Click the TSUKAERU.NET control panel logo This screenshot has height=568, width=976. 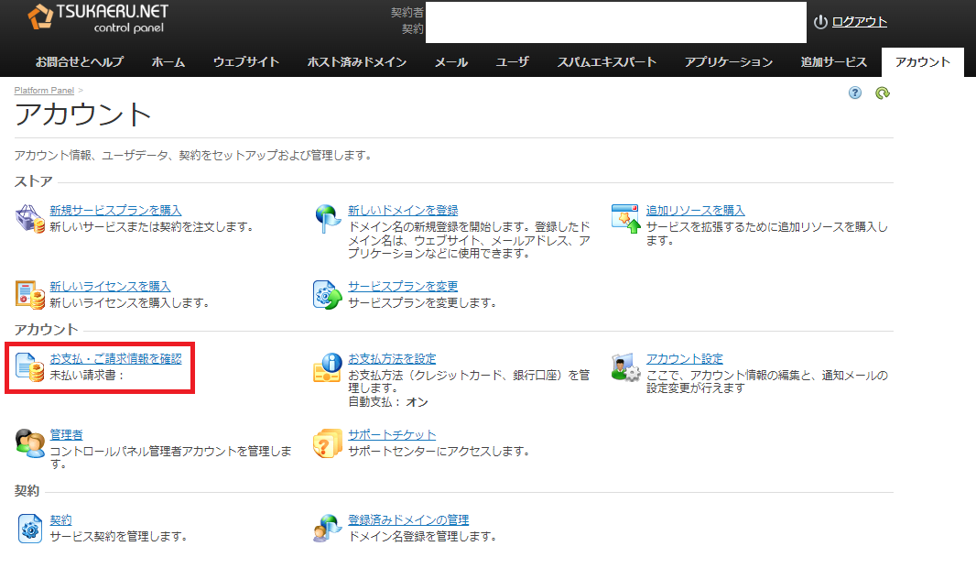coord(98,17)
